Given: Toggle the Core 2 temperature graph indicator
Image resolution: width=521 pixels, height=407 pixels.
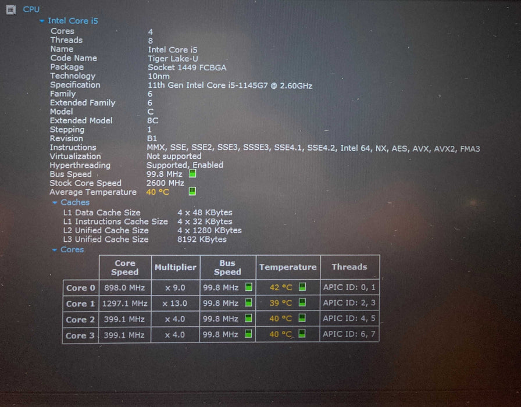Looking at the screenshot, I should (302, 319).
